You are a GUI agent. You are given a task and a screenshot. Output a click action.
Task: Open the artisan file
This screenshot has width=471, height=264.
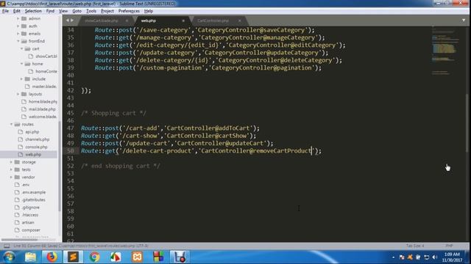(28, 222)
